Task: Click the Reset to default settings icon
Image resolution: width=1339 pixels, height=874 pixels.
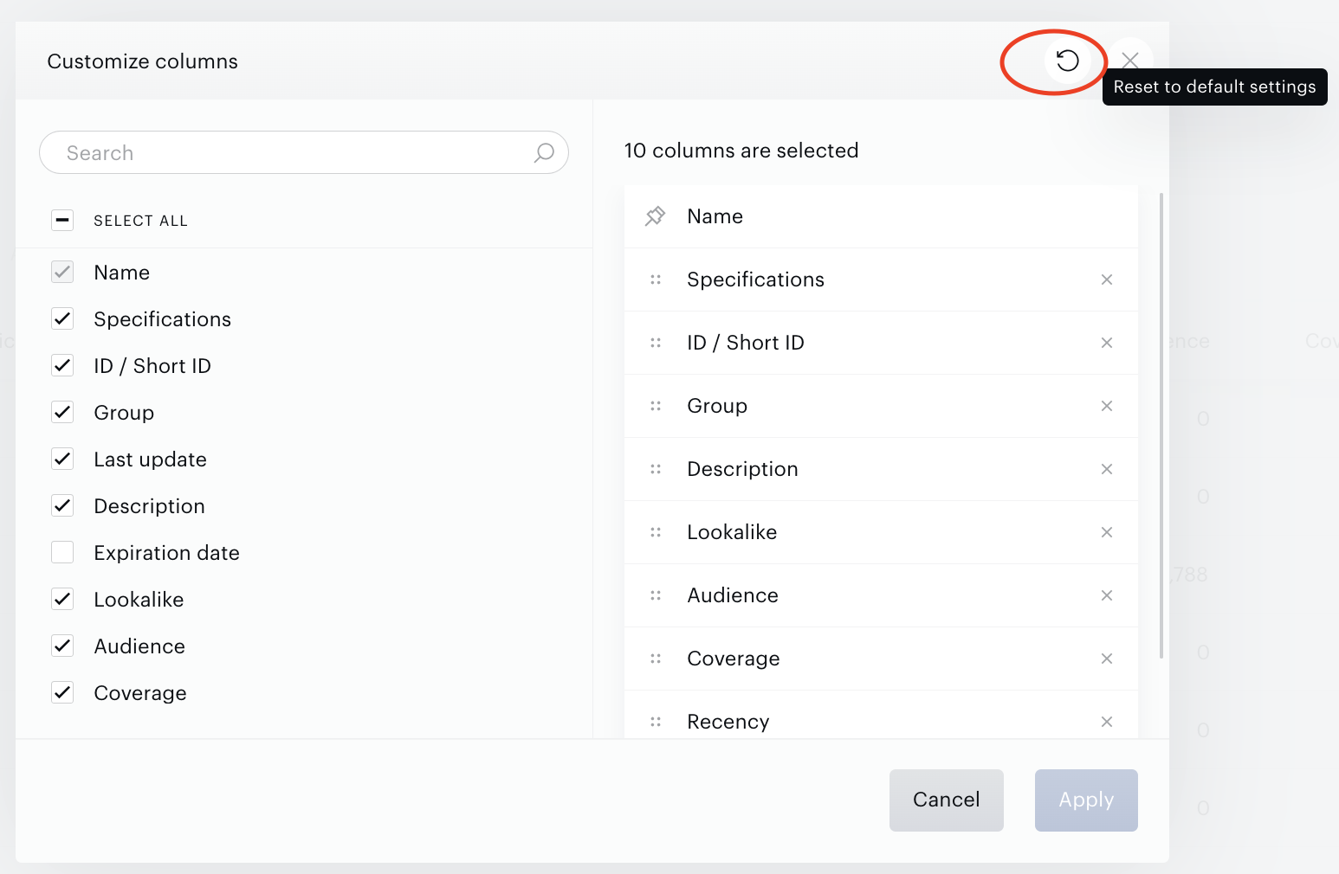Action: 1067,61
